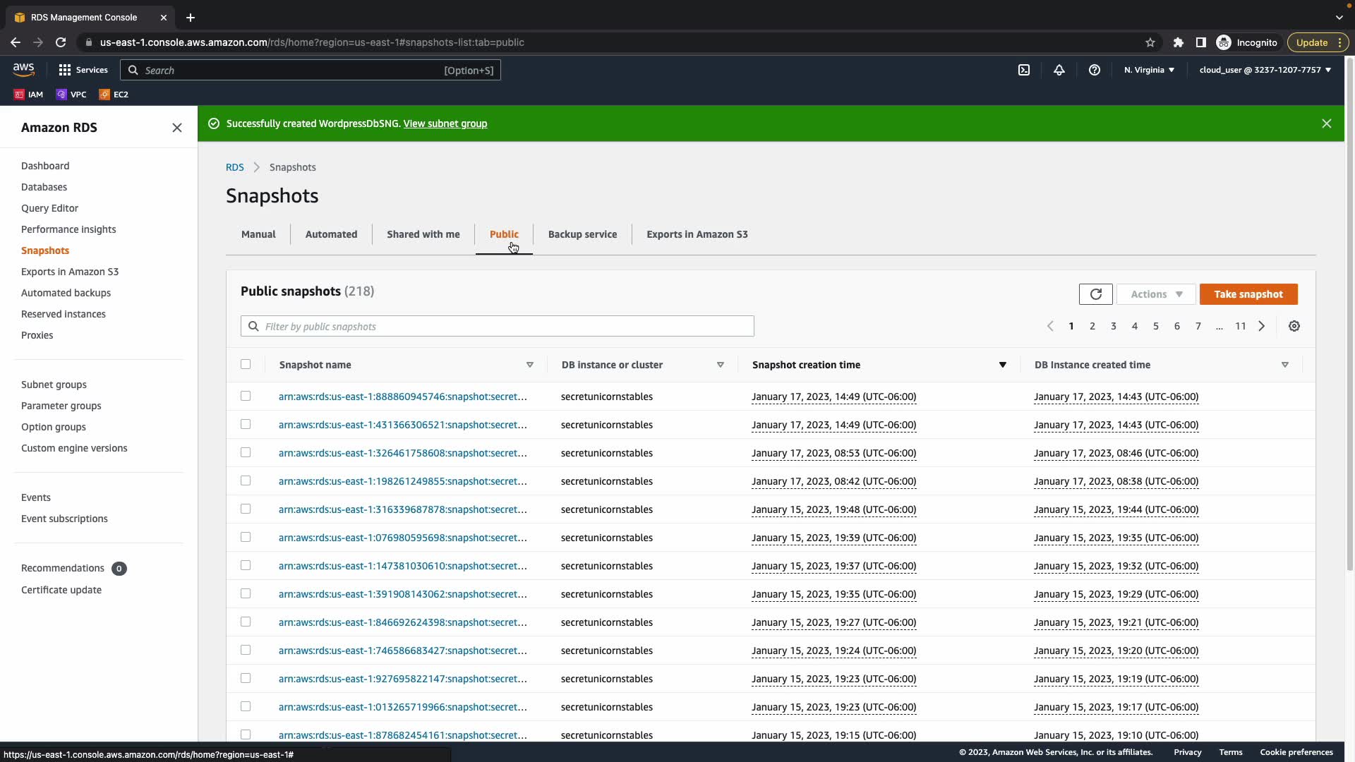Check the 326461758608 snapshot row checkbox
This screenshot has height=762, width=1355.
click(246, 452)
